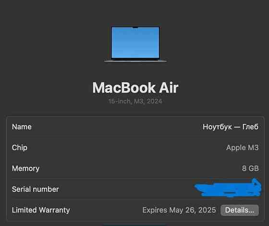269x226 pixels.
Task: Select the computer name 'Ноутбук — Глеб'
Action: click(231, 127)
